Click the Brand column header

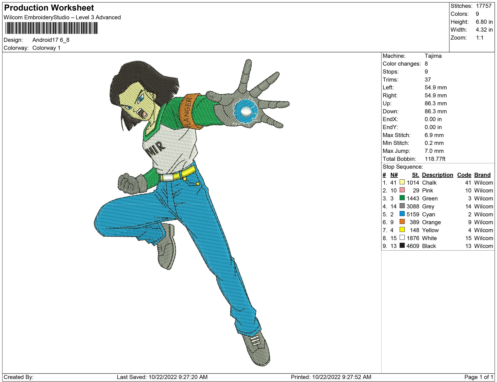(x=482, y=175)
